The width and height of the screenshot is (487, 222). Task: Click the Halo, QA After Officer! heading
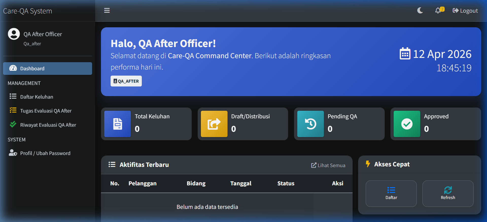(163, 43)
